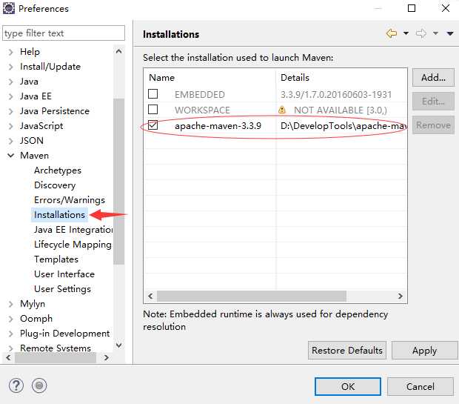
Task: Select the Installations tree item
Action: click(59, 215)
